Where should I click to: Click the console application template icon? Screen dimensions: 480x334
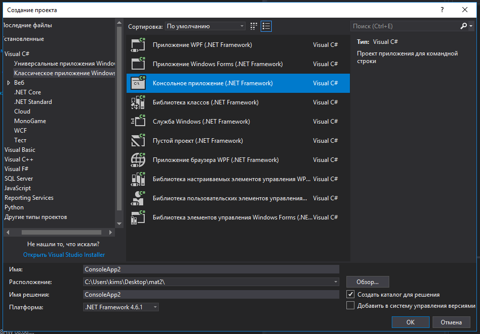click(138, 83)
